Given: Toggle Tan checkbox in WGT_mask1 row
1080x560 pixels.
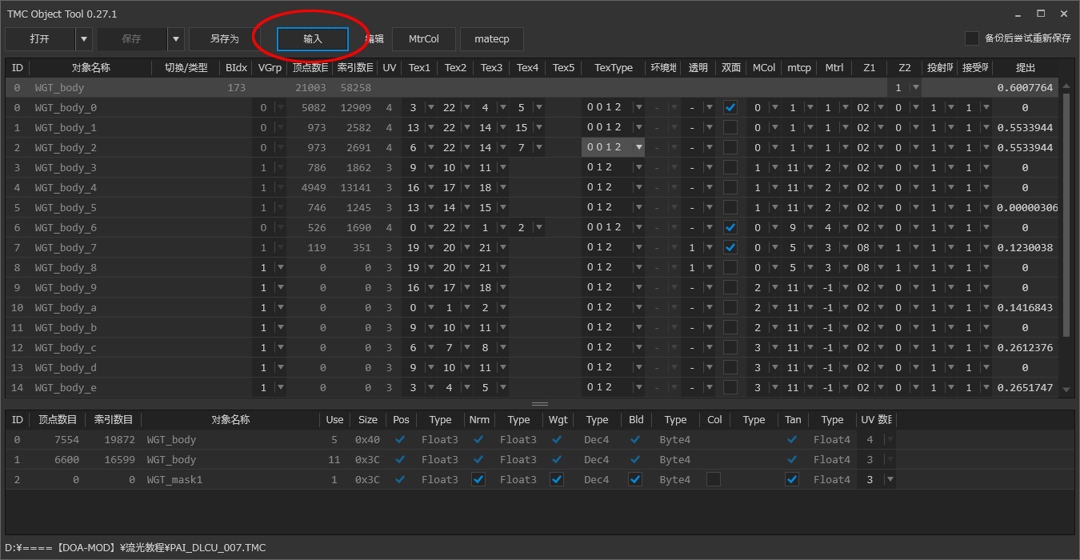Looking at the screenshot, I should pyautogui.click(x=792, y=479).
